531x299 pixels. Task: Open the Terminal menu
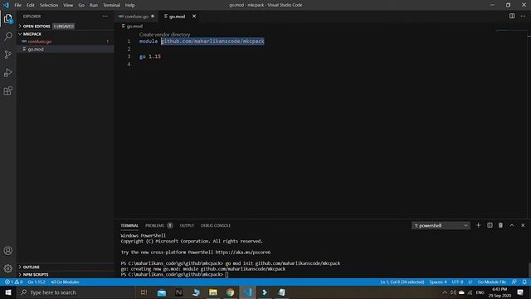(111, 5)
